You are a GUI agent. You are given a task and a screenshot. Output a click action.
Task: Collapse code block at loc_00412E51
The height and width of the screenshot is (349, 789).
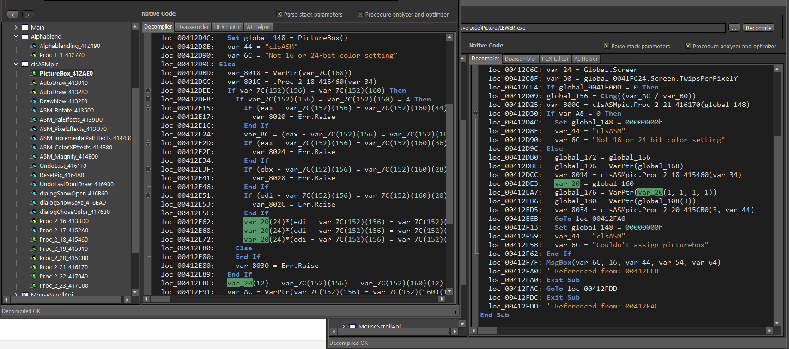click(148, 195)
